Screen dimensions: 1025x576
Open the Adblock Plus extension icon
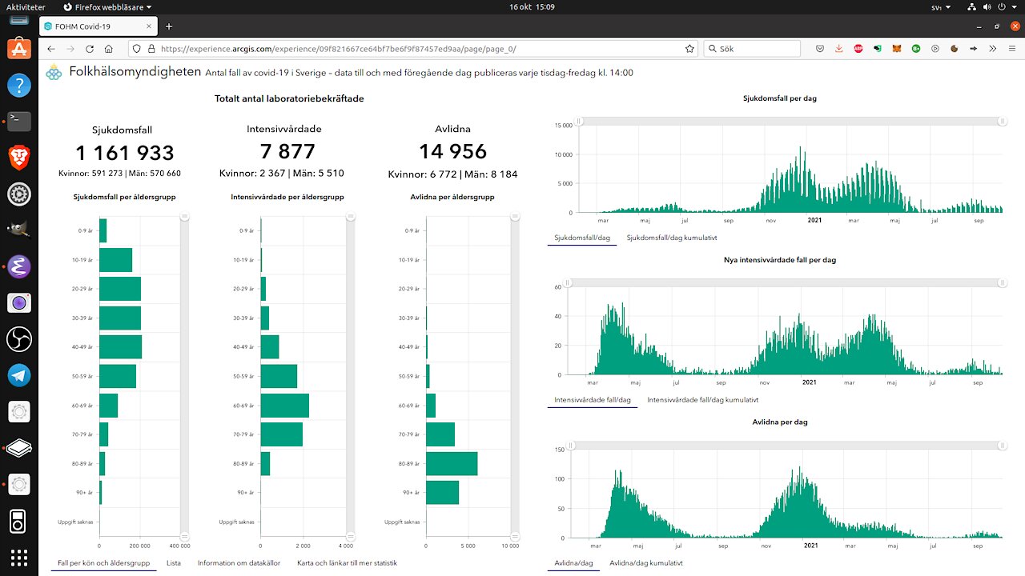(x=858, y=49)
